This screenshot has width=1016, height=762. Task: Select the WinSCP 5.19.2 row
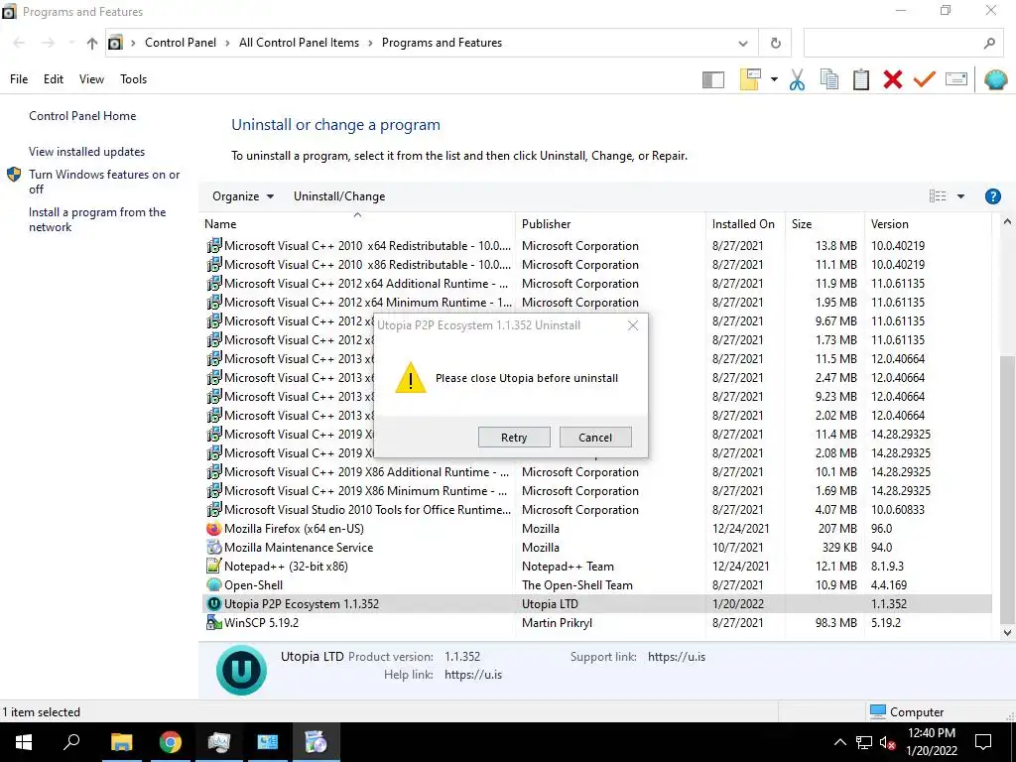(596, 623)
